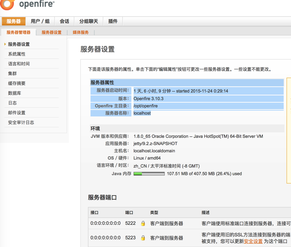Image resolution: width=291 pixels, height=247 pixels.
Task: Open 系统属性 in sidebar
Action: point(17,54)
